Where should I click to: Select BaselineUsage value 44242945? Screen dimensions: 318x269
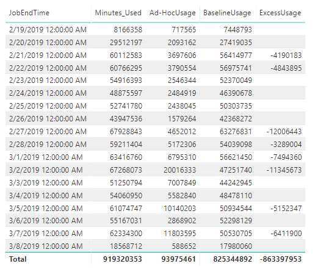click(236, 183)
